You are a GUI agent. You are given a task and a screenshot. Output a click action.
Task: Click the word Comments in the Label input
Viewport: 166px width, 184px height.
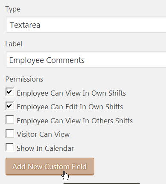[65, 60]
